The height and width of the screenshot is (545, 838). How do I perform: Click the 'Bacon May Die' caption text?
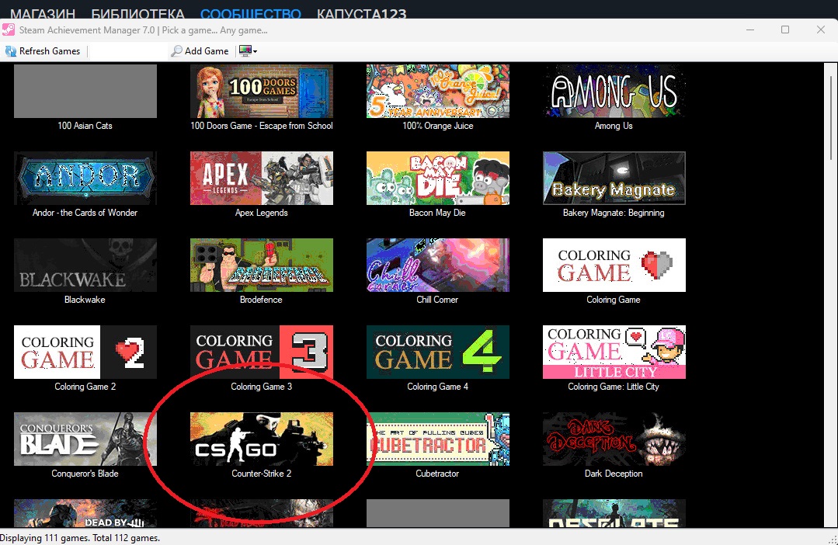(x=437, y=213)
